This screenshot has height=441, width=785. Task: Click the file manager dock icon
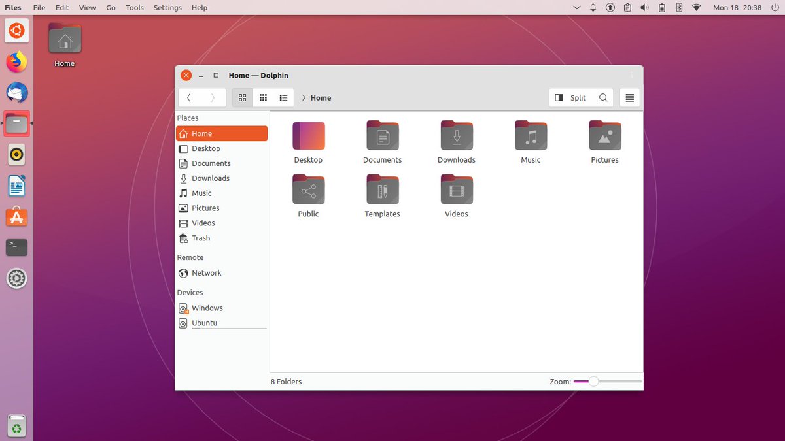click(16, 123)
